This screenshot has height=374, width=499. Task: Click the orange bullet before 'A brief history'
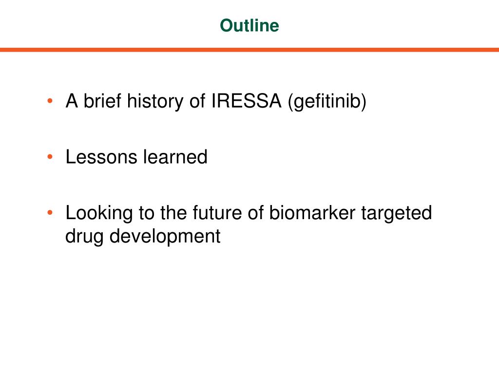pyautogui.click(x=50, y=101)
